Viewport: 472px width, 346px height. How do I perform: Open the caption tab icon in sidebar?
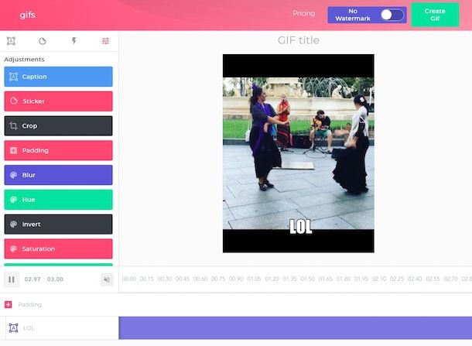pos(11,41)
